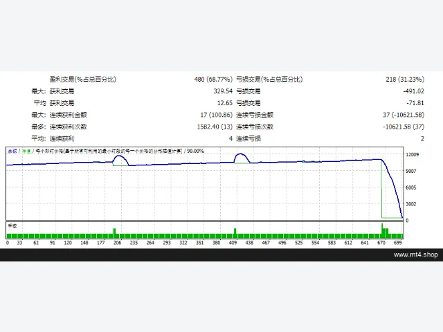Click the x-axis label "409"
The height and width of the screenshot is (332, 443).
pyautogui.click(x=233, y=243)
